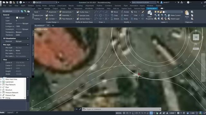Toggle layer on/off lightbulb in layer dropdown
This screenshot has width=206, height=115.
click(x=155, y=12)
